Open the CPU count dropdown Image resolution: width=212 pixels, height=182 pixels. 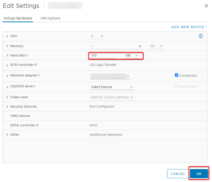pos(97,36)
